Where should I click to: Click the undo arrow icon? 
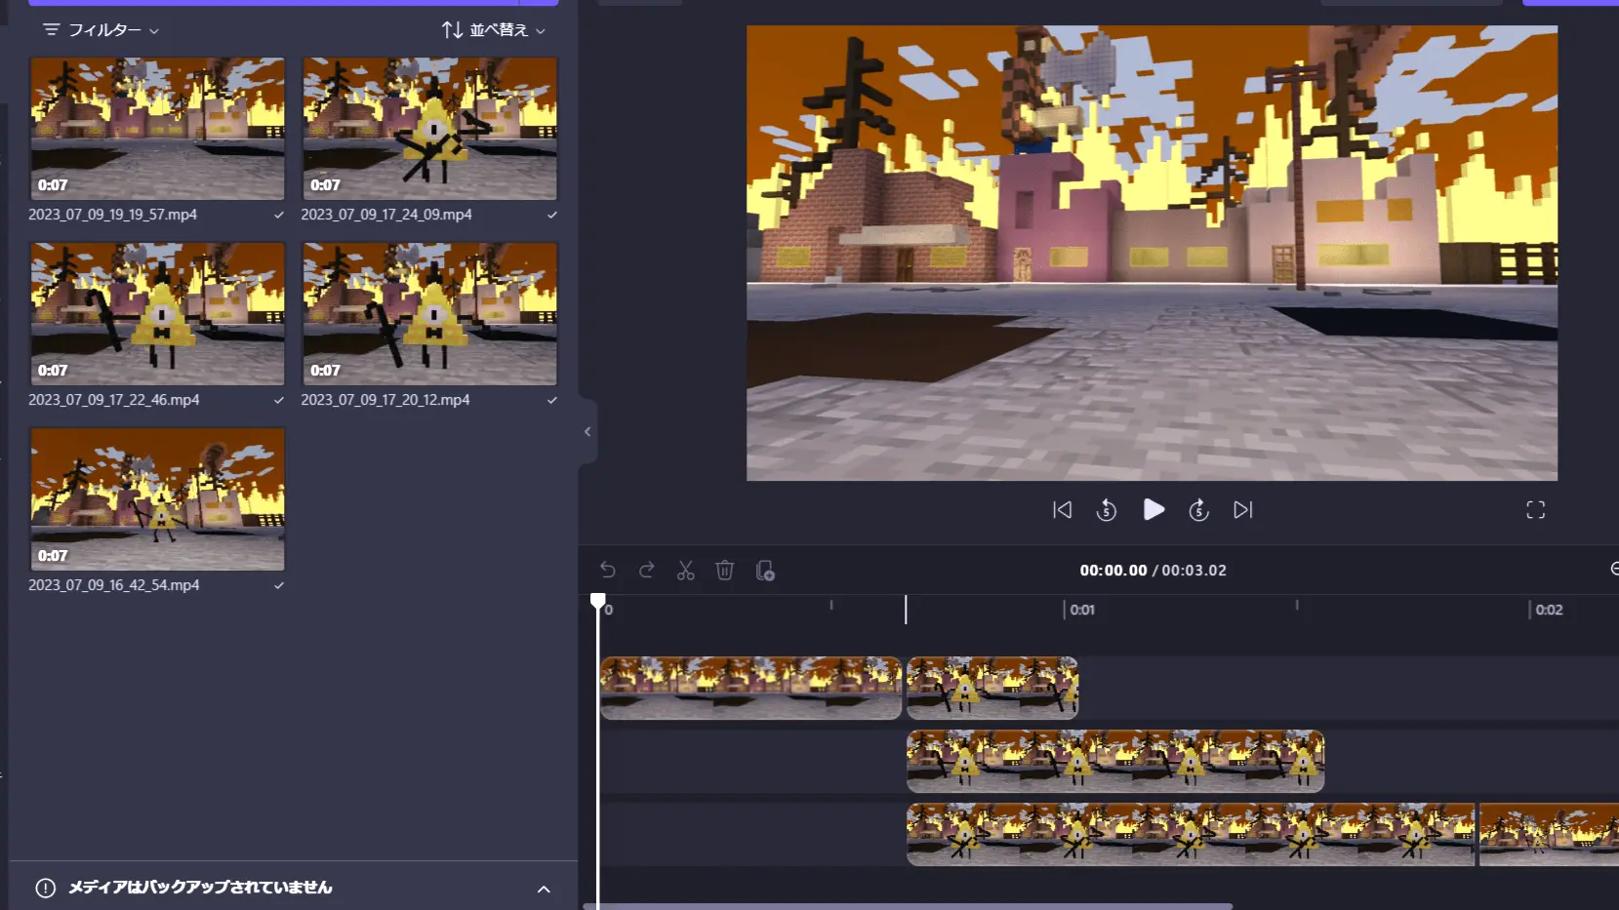(608, 571)
